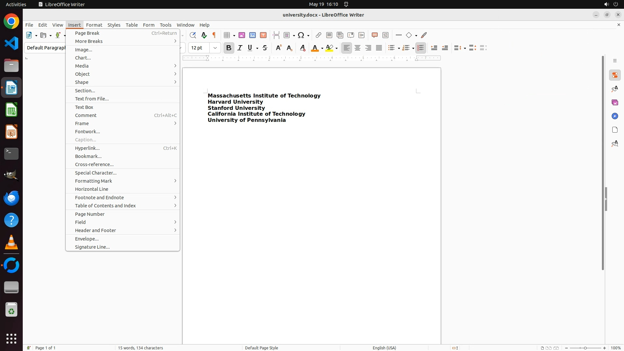Open the sidebar Navigator panel icon

point(615,116)
